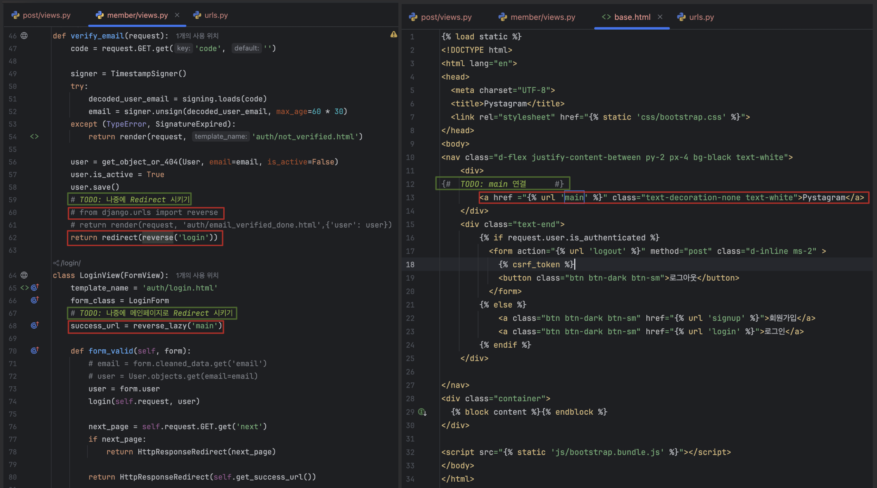The width and height of the screenshot is (877, 488).
Task: Click the usages hint next to verify_email
Action: [197, 36]
